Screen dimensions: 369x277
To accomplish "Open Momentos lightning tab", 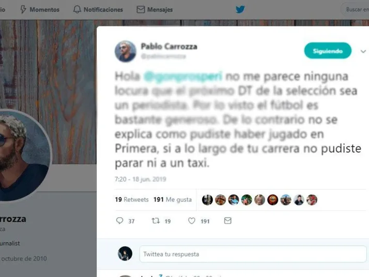I will point(39,9).
